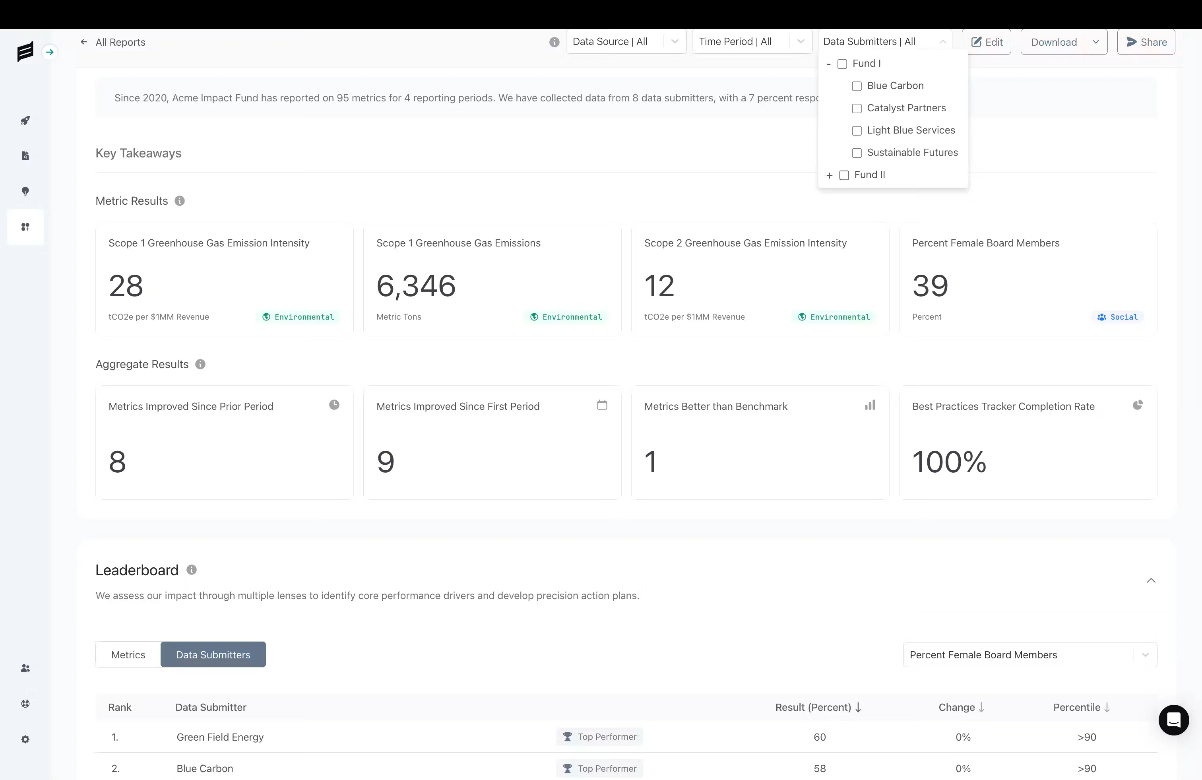Click info icon next to Leaderboard
1202x780 pixels.
pos(192,570)
